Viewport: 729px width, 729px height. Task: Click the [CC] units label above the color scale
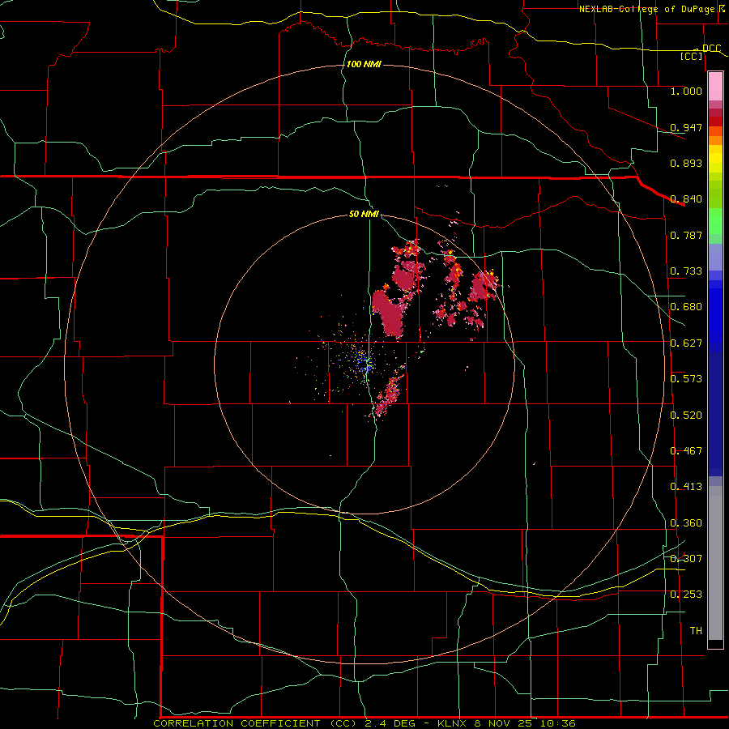pos(692,56)
